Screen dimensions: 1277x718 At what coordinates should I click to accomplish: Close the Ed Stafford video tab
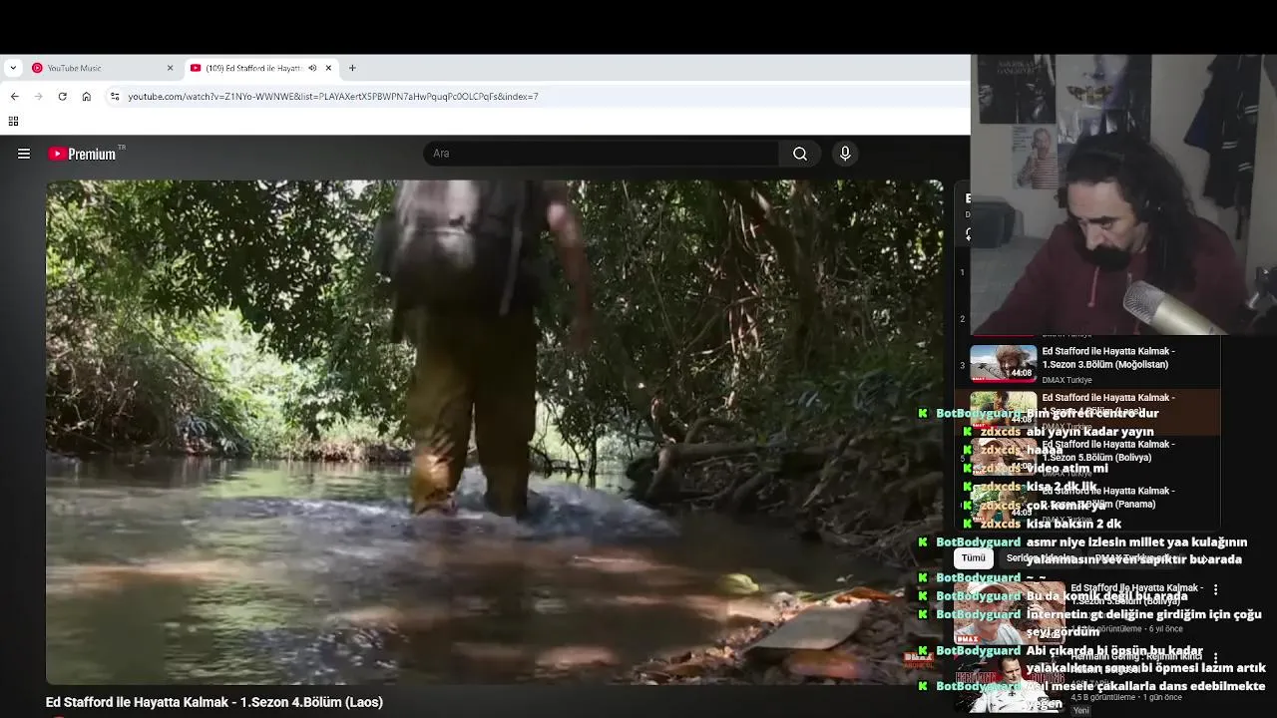328,68
